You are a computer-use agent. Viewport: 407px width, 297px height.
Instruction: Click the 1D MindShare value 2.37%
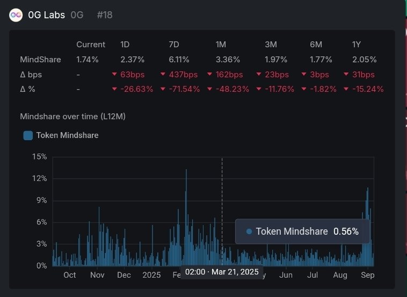(x=133, y=60)
